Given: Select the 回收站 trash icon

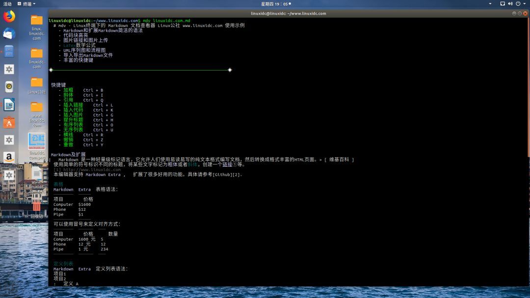Looking at the screenshot, I should coord(36,210).
